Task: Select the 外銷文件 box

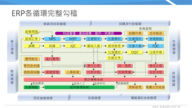Action: 114,58
